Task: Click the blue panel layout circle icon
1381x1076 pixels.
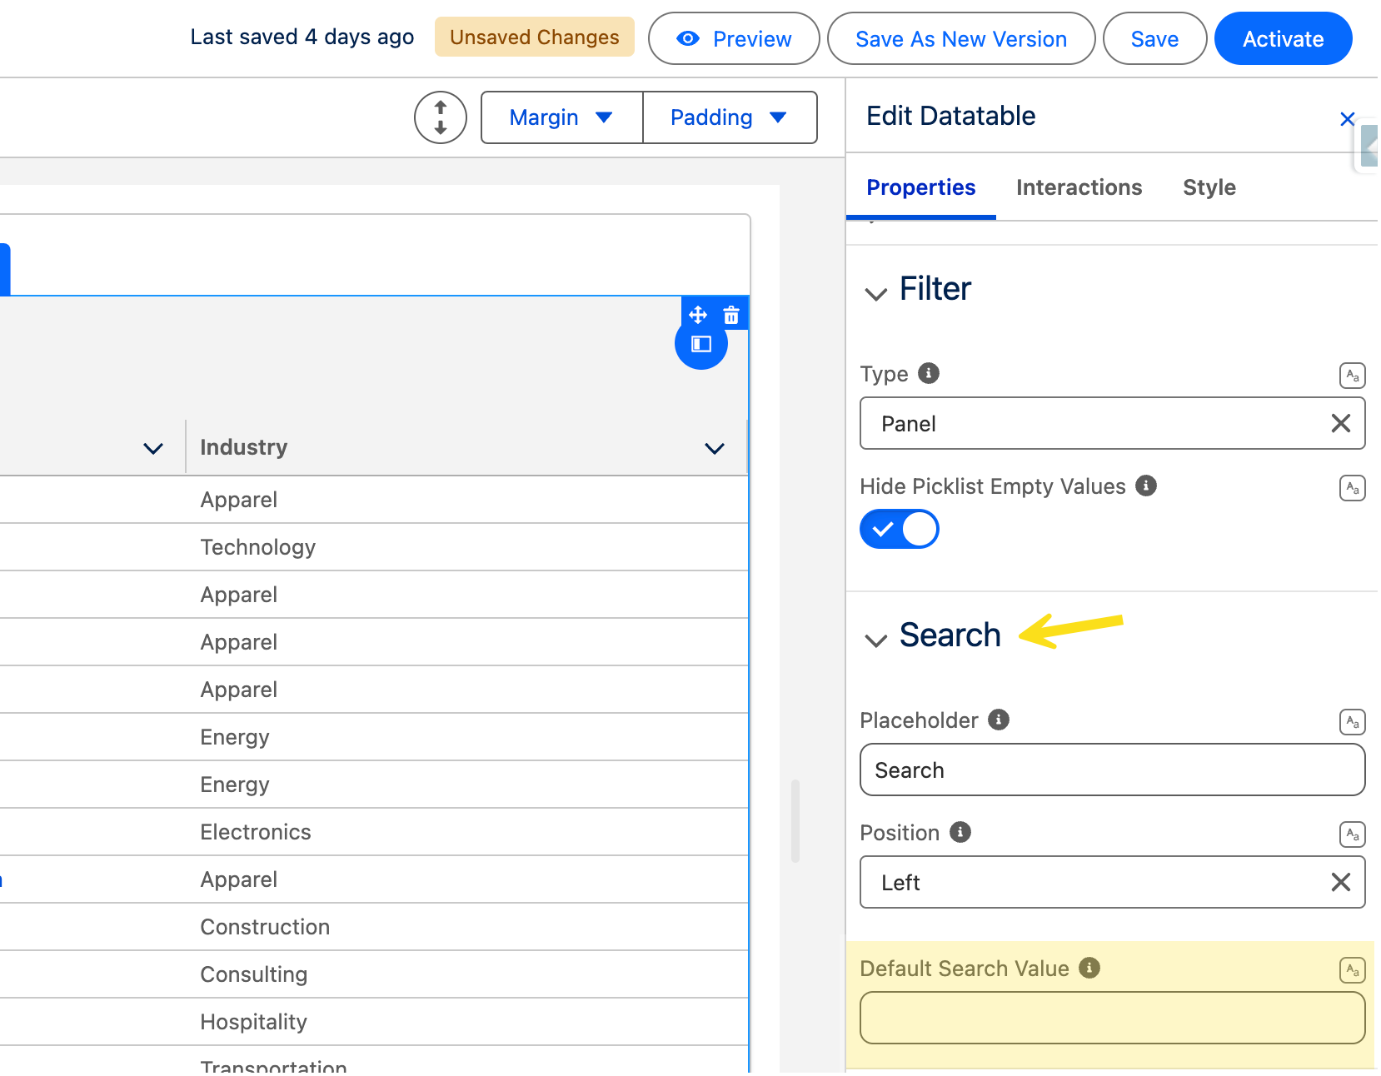Action: pos(701,345)
